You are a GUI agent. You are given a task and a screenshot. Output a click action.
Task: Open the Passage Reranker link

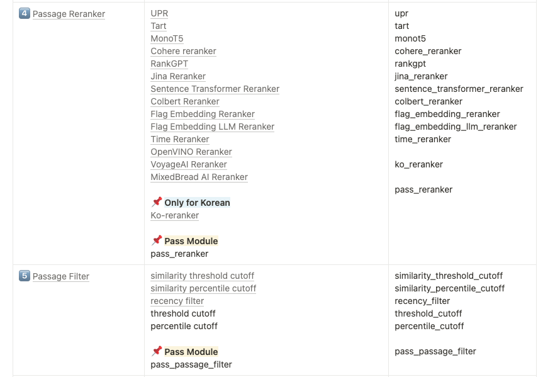point(69,14)
